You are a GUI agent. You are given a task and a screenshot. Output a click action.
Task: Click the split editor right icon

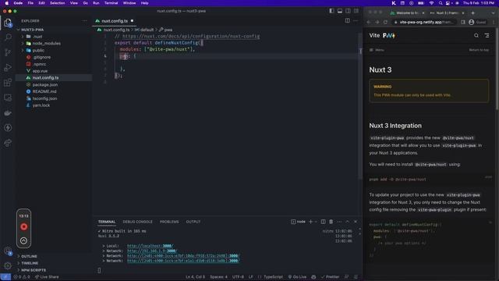tap(348, 21)
